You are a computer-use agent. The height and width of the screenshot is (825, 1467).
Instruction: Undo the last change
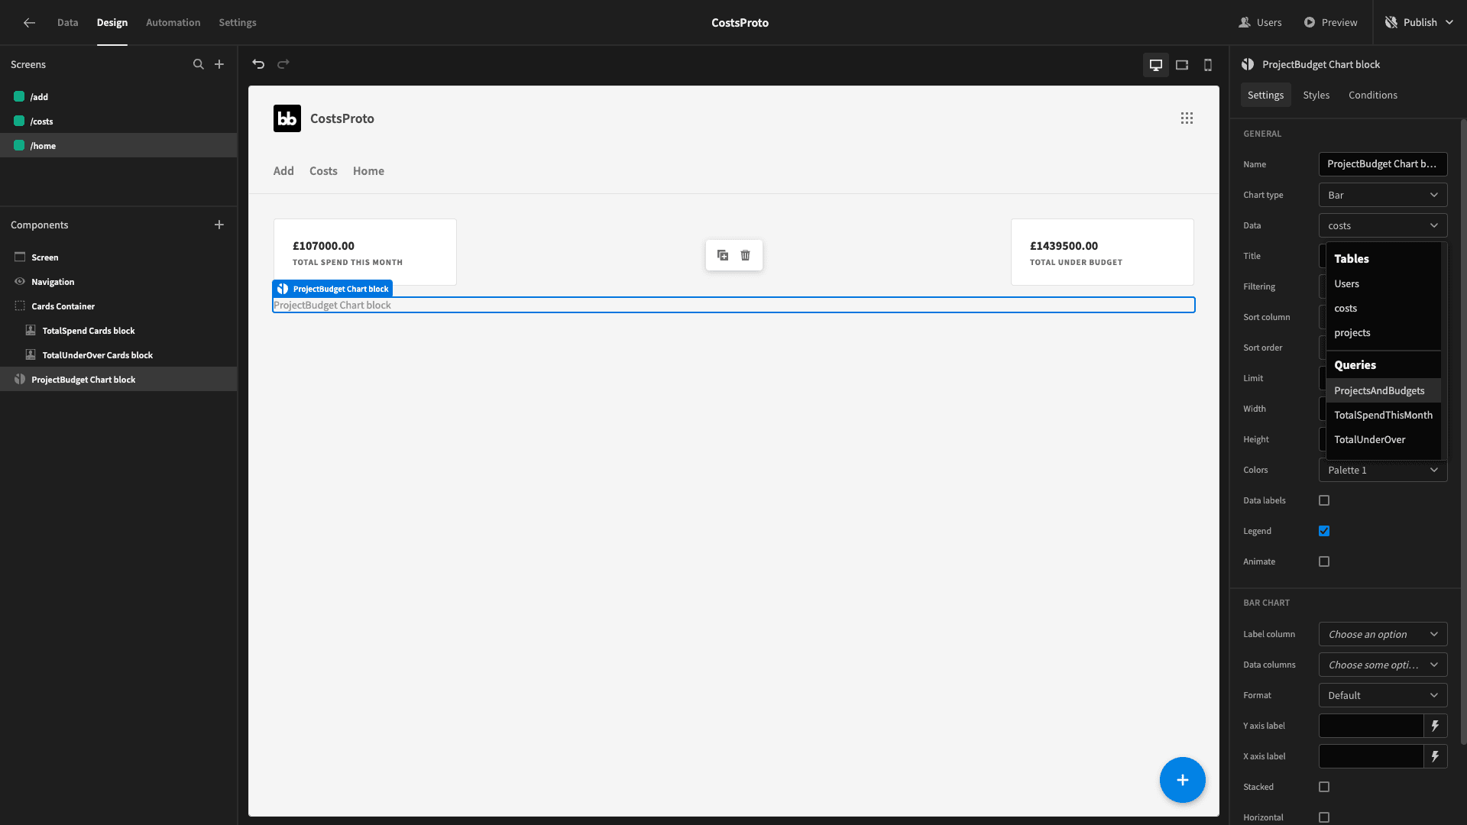pyautogui.click(x=258, y=64)
